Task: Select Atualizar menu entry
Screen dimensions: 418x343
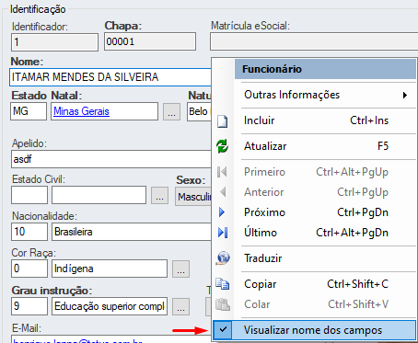Action: coord(314,146)
